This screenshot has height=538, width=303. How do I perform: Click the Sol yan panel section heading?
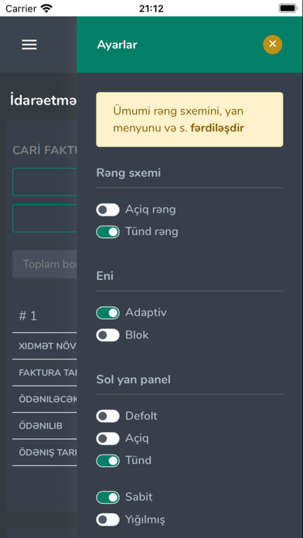click(134, 380)
